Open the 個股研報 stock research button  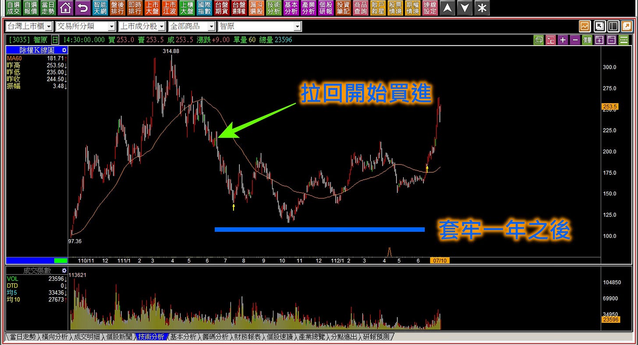click(326, 8)
